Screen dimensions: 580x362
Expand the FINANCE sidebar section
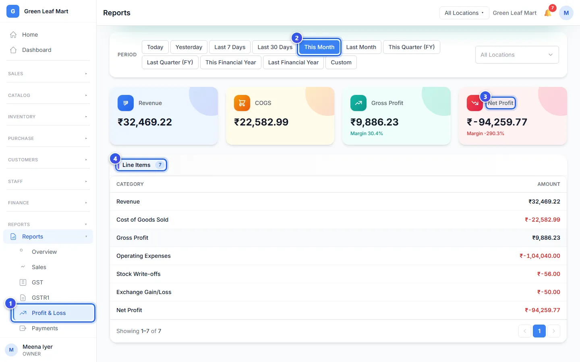click(48, 203)
